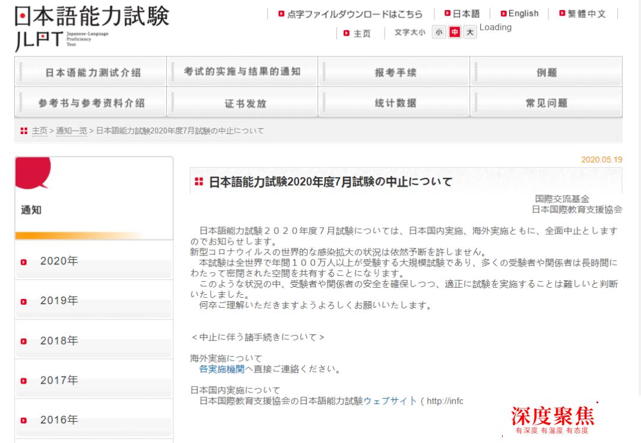
Task: Switch site language to 繁體中文
Action: click(586, 14)
